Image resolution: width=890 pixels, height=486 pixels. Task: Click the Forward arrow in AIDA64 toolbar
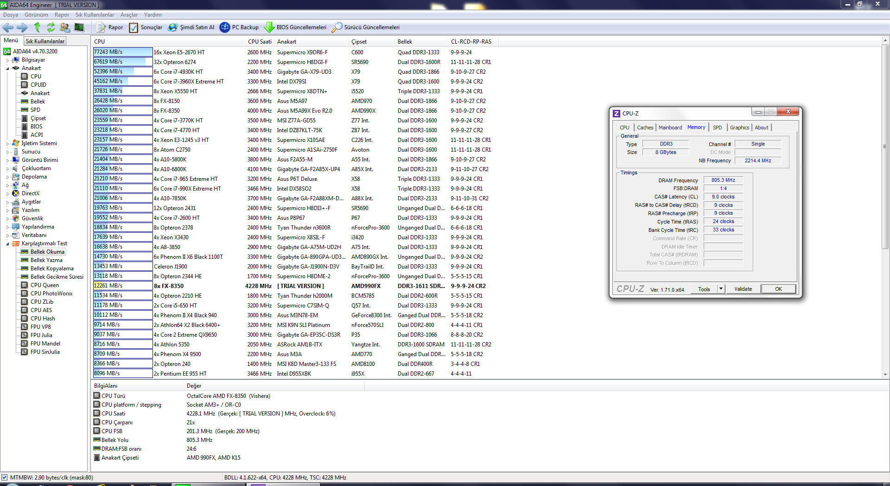tap(22, 27)
